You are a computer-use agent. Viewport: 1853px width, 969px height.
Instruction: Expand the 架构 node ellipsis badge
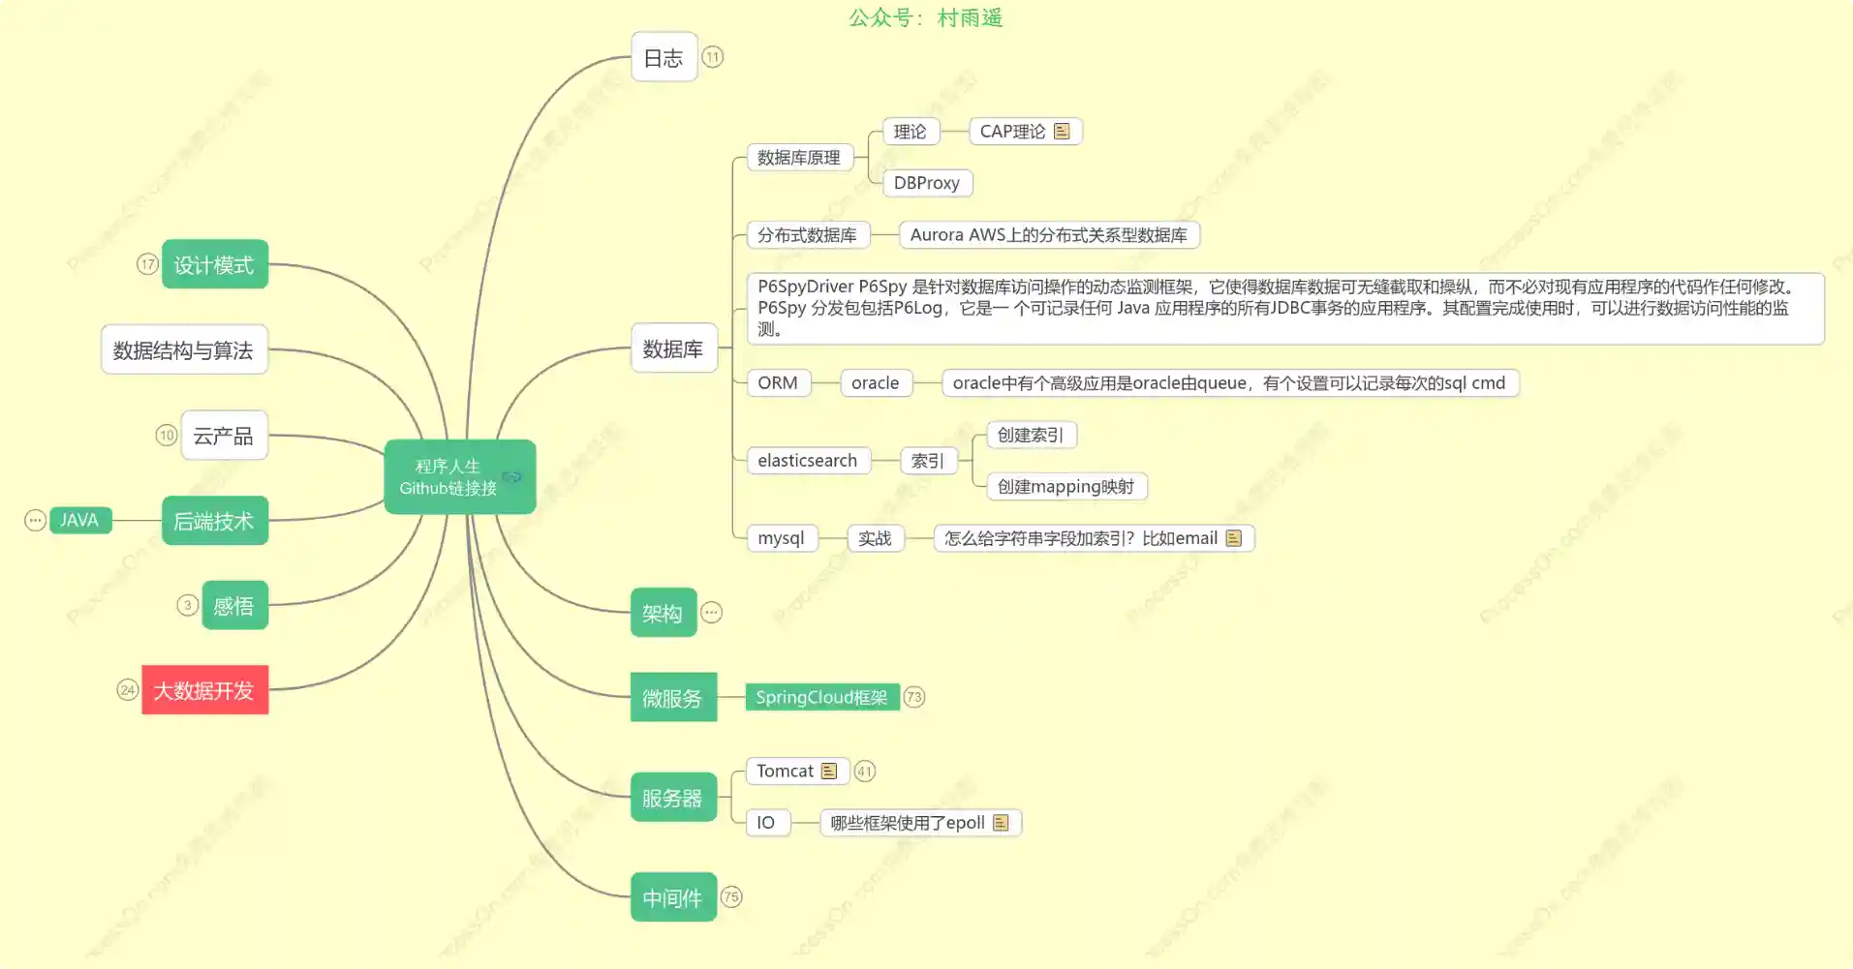(711, 613)
